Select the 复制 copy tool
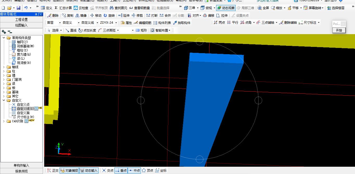Viewport: 355px width, 174px height. click(x=68, y=15)
